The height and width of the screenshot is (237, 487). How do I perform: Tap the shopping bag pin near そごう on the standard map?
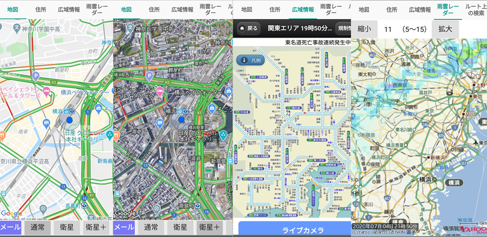(99, 108)
